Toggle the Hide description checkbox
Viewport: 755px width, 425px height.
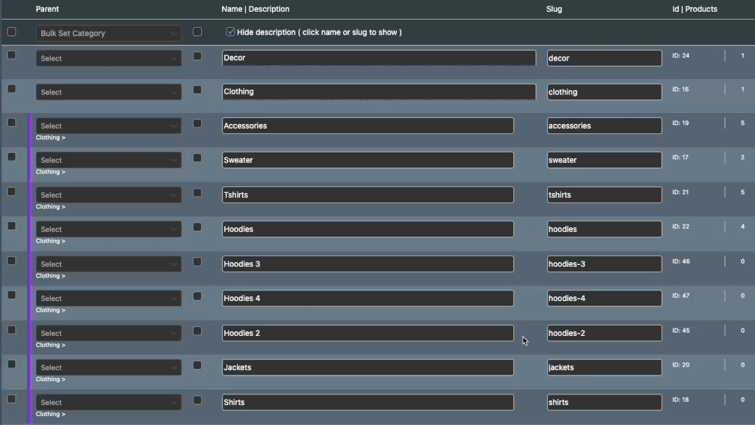tap(230, 32)
